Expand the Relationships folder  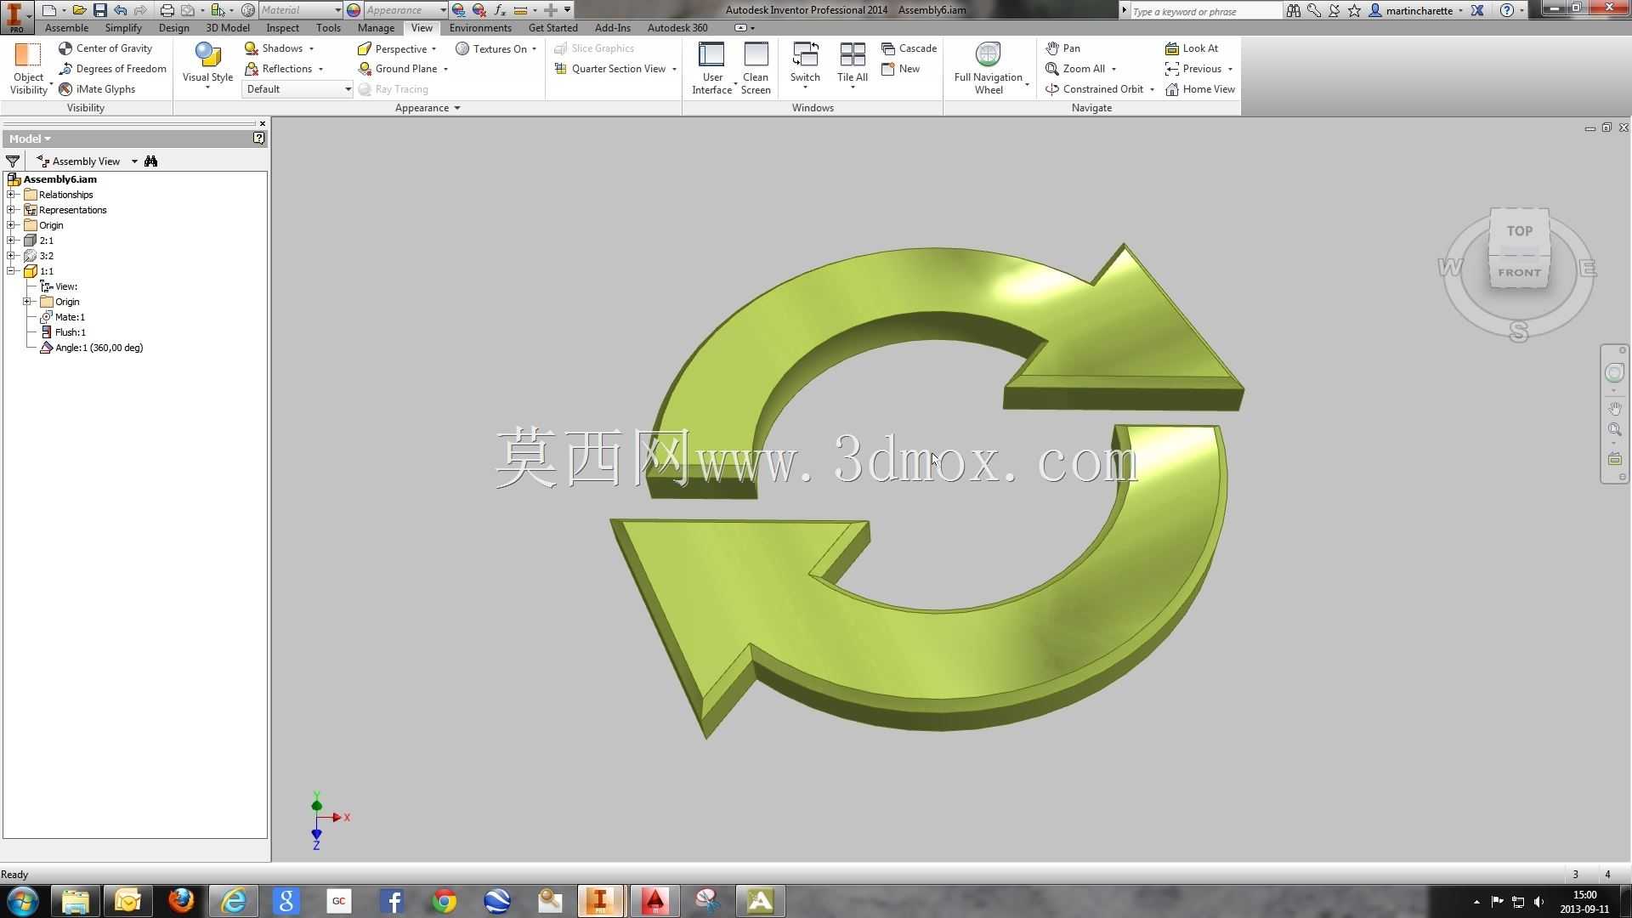pos(12,195)
